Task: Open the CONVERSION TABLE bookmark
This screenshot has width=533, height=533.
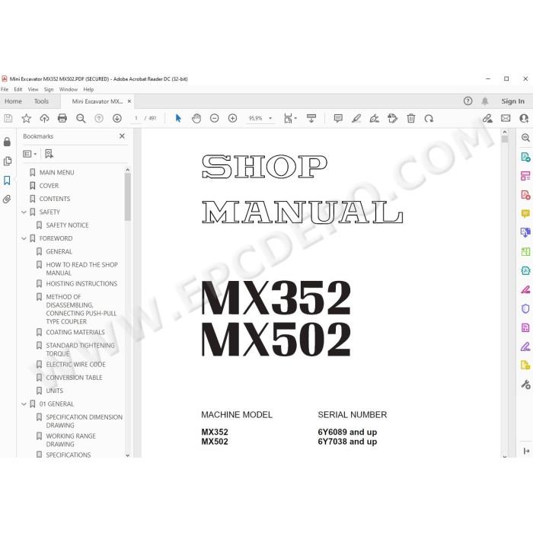Action: pos(74,378)
